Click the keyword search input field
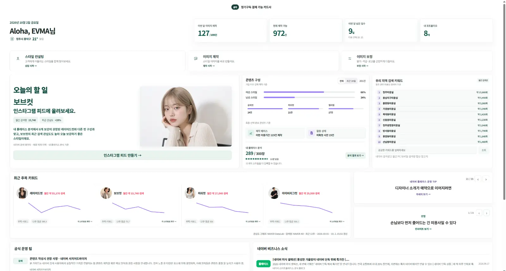The width and height of the screenshot is (506, 271). 426,150
